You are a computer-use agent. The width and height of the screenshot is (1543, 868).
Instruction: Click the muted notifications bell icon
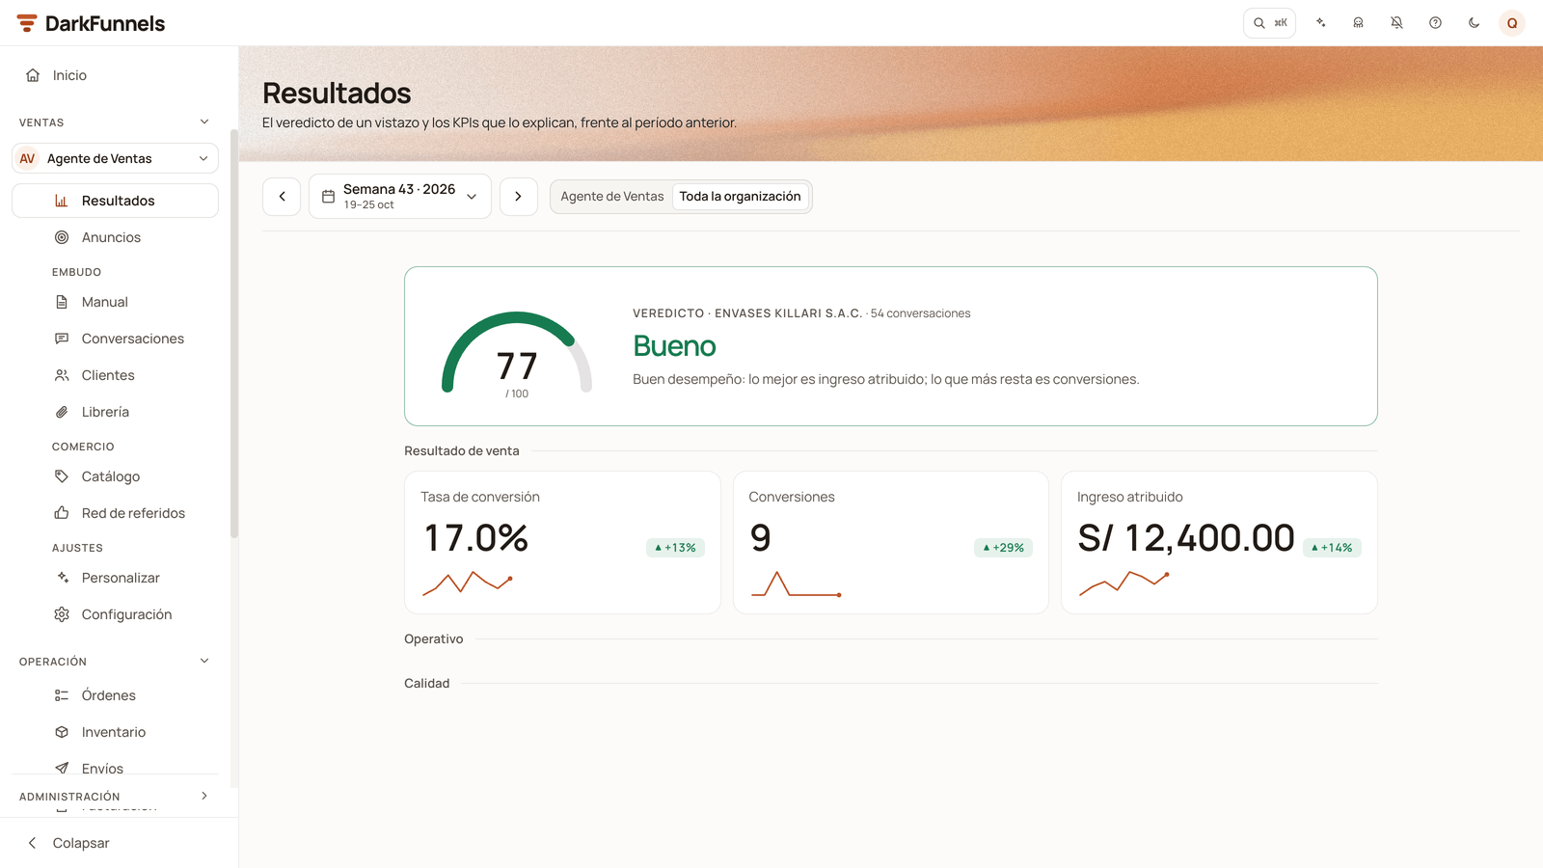(1396, 23)
